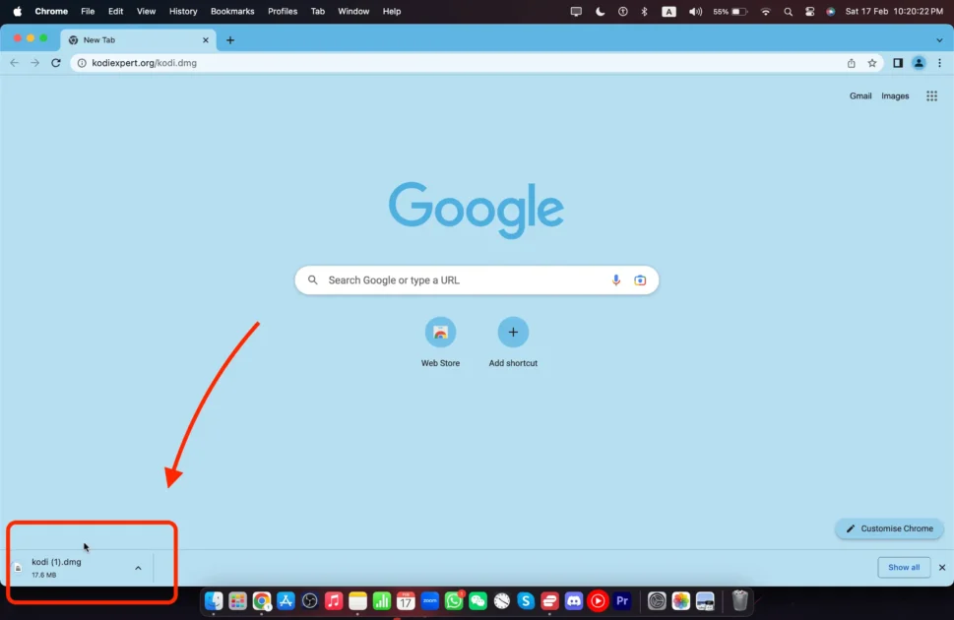Open the History menu in menu bar
Image resolution: width=954 pixels, height=620 pixels.
[x=183, y=12]
